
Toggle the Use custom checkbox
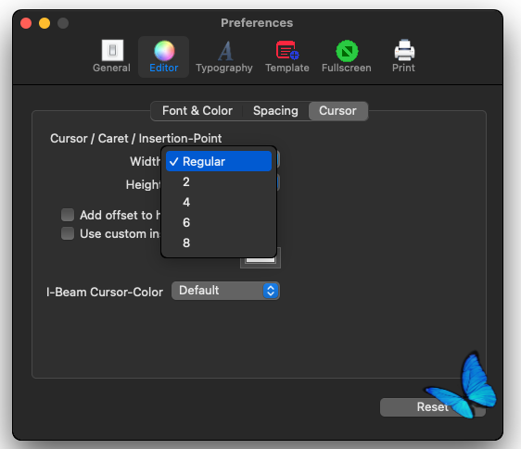point(68,233)
